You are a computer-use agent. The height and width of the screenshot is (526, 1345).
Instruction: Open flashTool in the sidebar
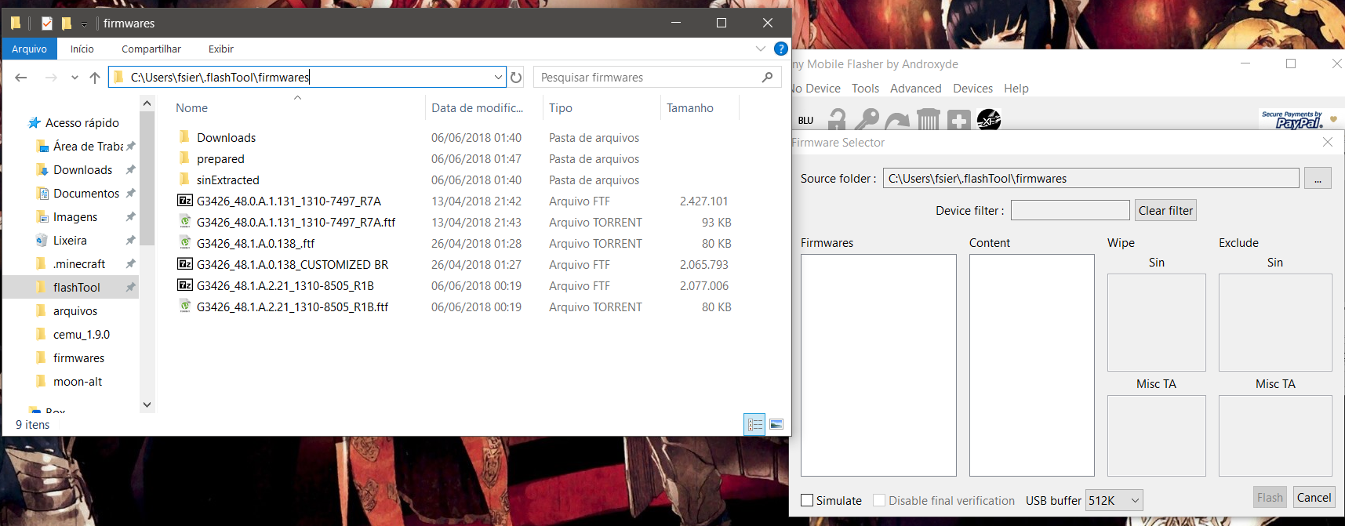[76, 288]
